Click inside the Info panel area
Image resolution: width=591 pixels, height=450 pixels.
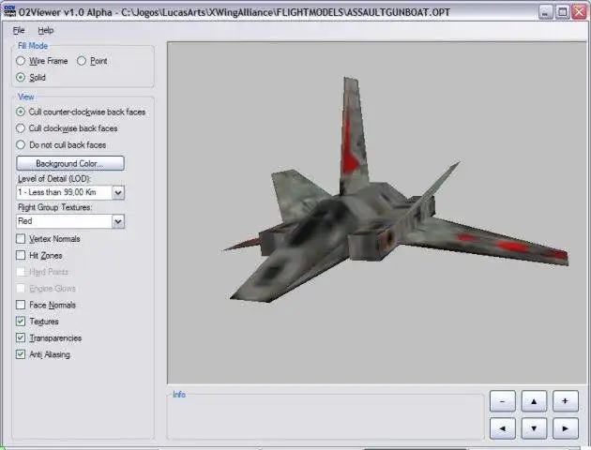click(x=326, y=417)
